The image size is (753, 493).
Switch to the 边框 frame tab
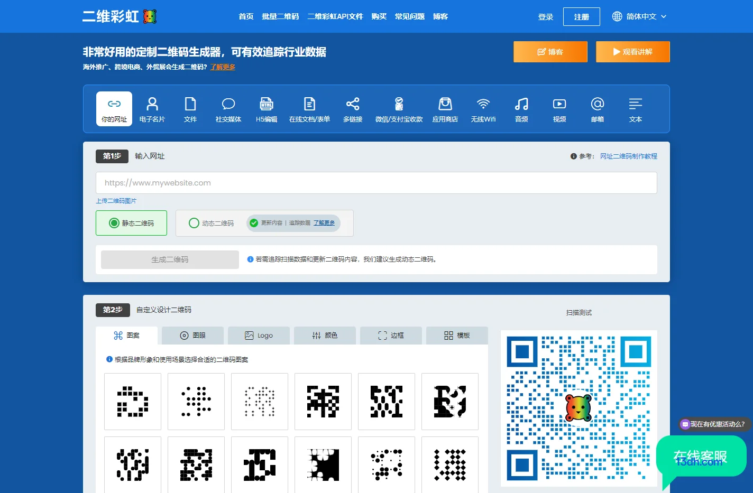391,336
